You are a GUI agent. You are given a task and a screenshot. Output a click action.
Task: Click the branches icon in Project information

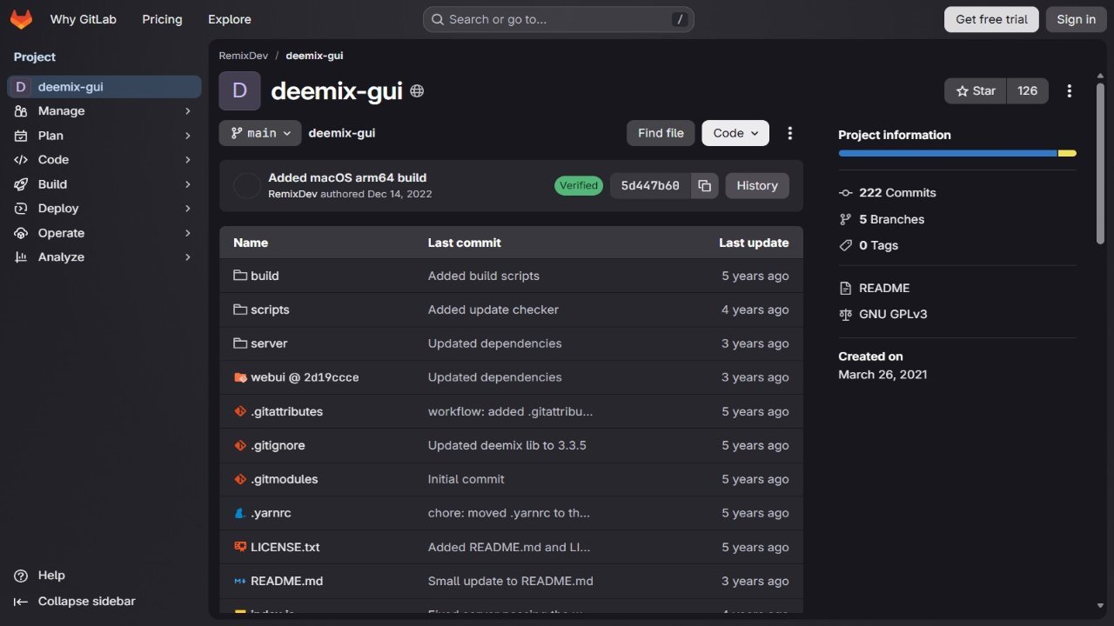[845, 219]
